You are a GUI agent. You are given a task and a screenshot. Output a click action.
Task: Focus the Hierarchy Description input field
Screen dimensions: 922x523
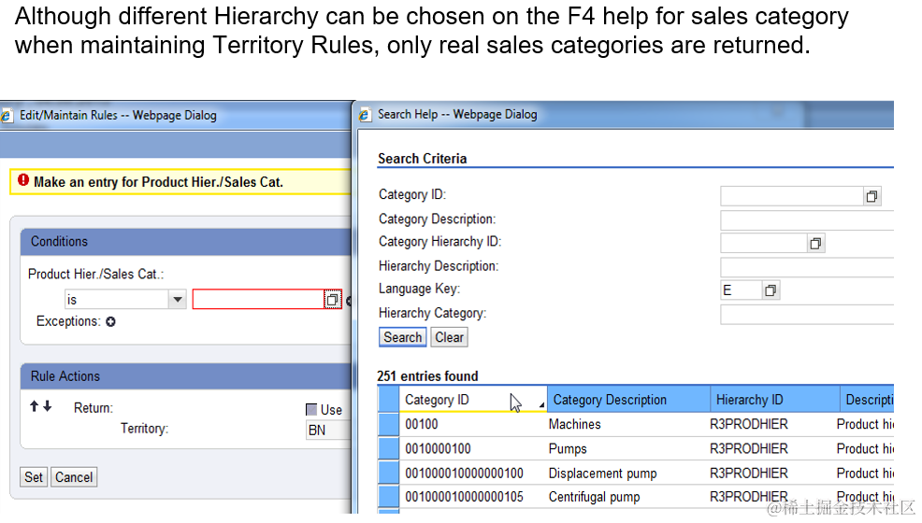(x=807, y=267)
